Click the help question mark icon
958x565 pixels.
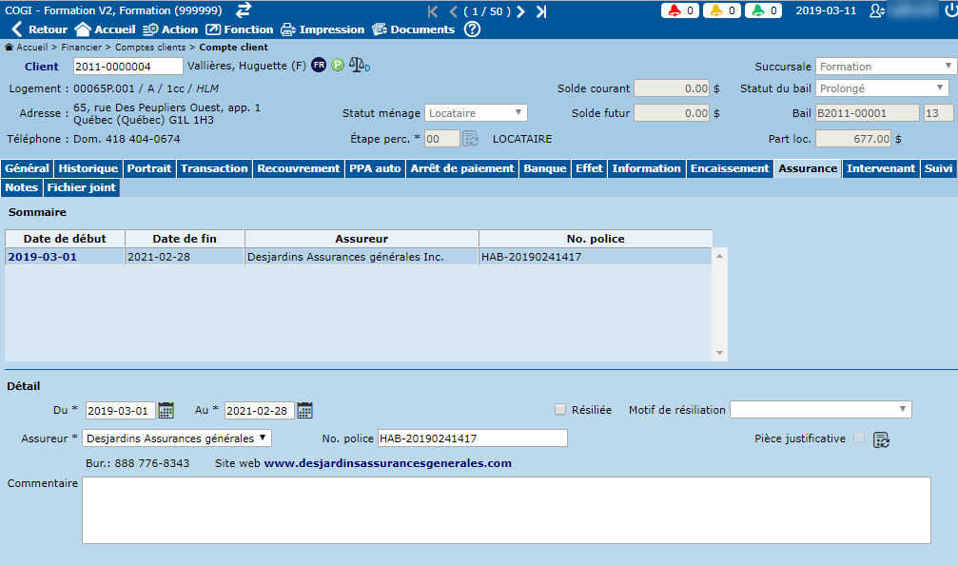(472, 29)
